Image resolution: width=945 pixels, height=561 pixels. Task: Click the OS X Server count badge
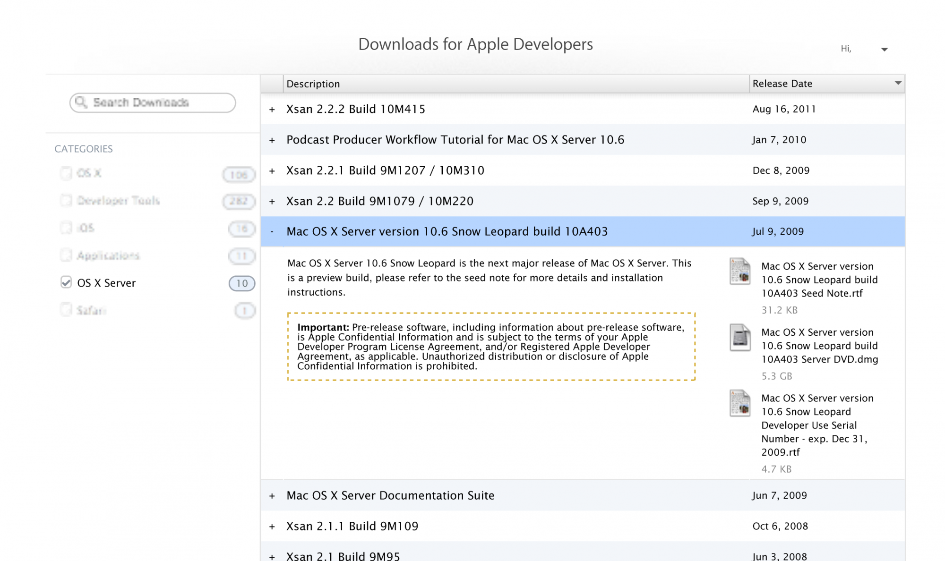(242, 283)
